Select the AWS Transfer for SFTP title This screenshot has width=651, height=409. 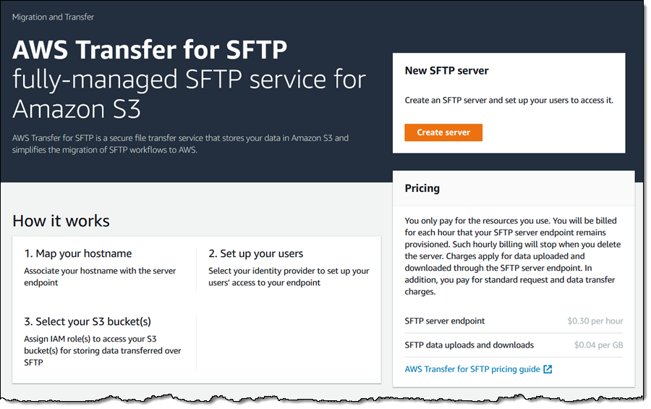150,50
